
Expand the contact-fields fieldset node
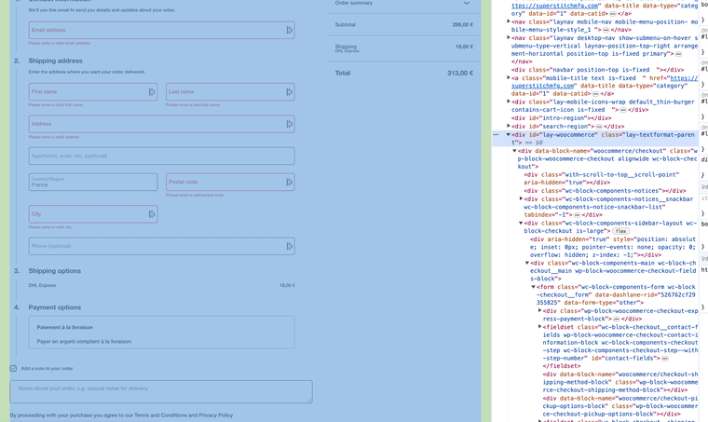tap(540, 326)
